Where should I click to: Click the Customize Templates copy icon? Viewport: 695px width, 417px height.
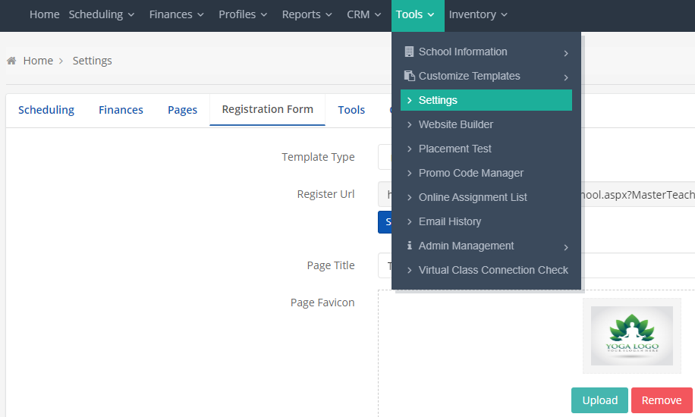[x=410, y=76]
